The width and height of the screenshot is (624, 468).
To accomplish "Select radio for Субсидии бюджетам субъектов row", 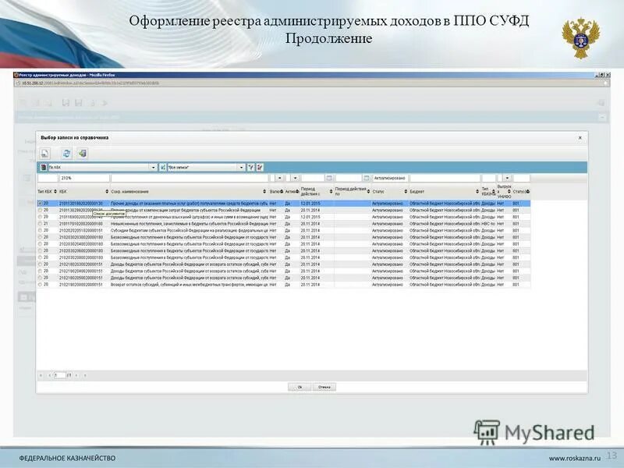I will pyautogui.click(x=41, y=230).
